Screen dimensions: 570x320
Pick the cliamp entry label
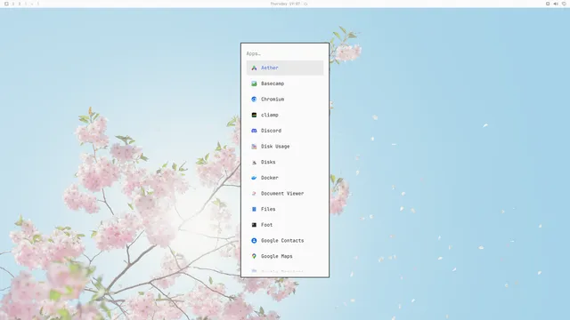[270, 115]
